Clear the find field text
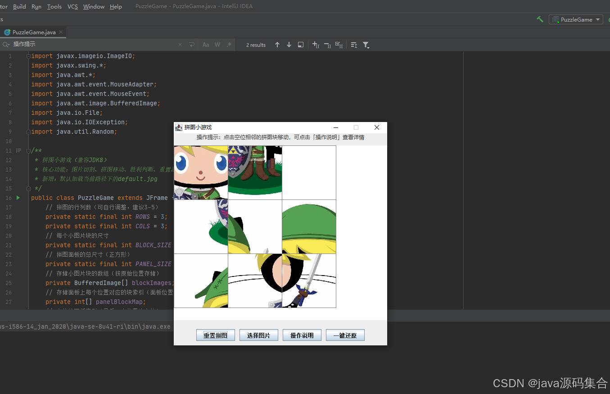610x394 pixels. point(180,45)
